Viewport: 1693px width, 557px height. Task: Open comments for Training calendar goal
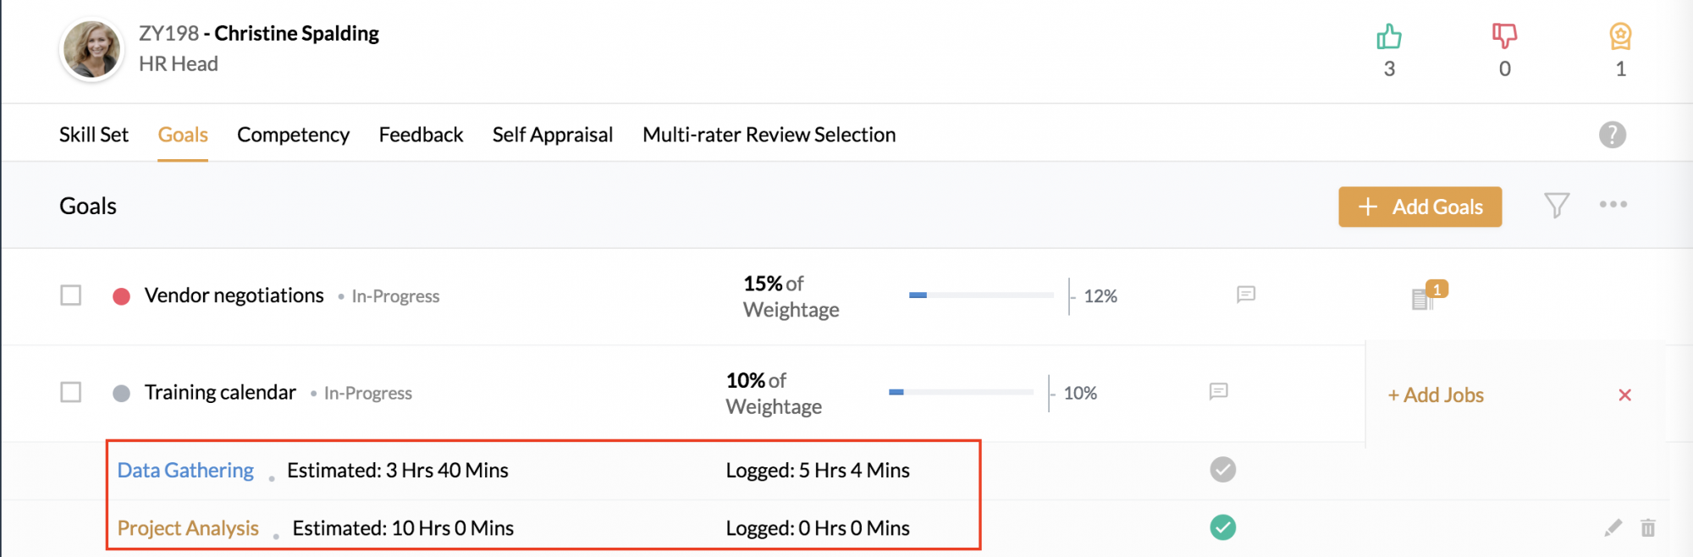coord(1219,391)
